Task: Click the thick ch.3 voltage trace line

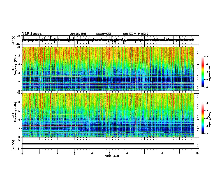Action: pos(108,144)
